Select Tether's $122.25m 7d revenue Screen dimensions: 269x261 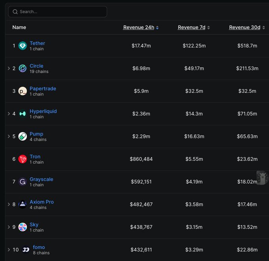194,46
